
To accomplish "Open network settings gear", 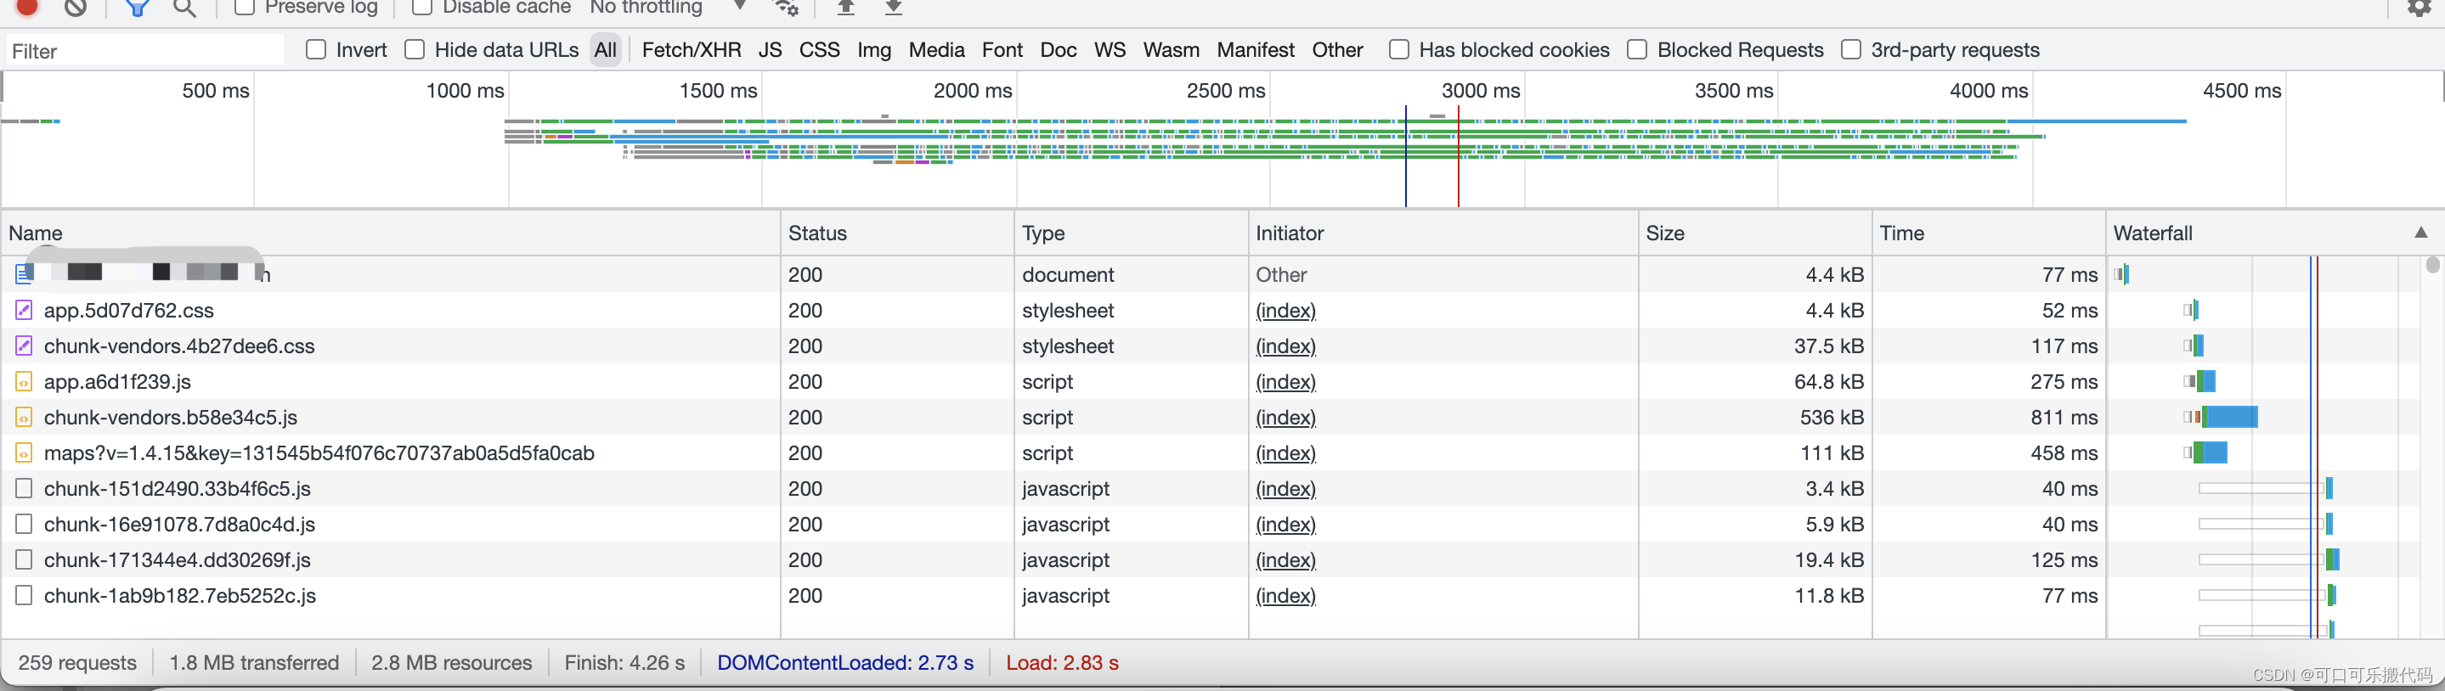I will click(2420, 8).
